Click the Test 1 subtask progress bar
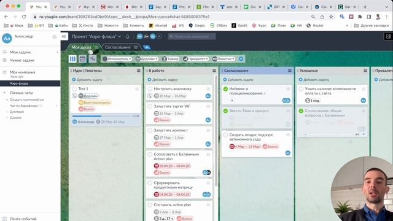This screenshot has width=393, height=221. click(x=101, y=116)
